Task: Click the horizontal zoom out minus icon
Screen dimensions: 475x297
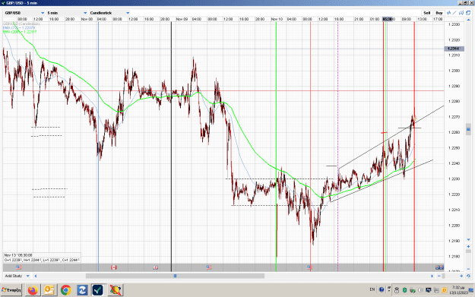Action: pos(439,276)
